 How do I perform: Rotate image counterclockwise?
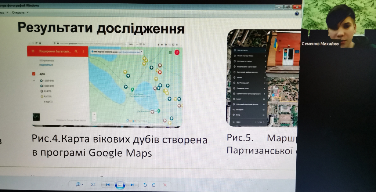145,185
